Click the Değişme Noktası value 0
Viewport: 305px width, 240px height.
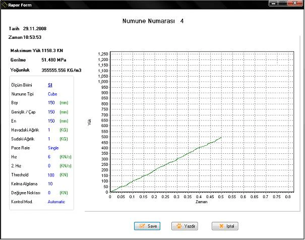pos(49,193)
